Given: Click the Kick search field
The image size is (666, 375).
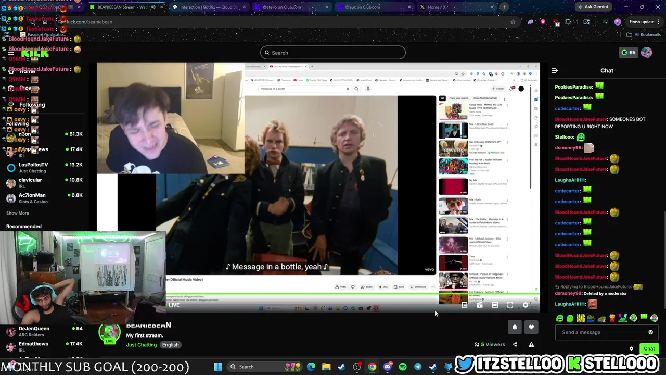Looking at the screenshot, I should 332,53.
